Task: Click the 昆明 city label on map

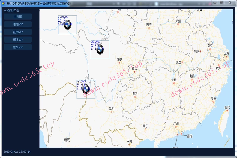Action: click(x=112, y=108)
